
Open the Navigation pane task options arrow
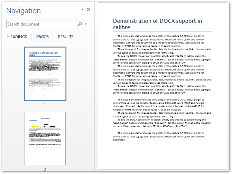[82, 9]
